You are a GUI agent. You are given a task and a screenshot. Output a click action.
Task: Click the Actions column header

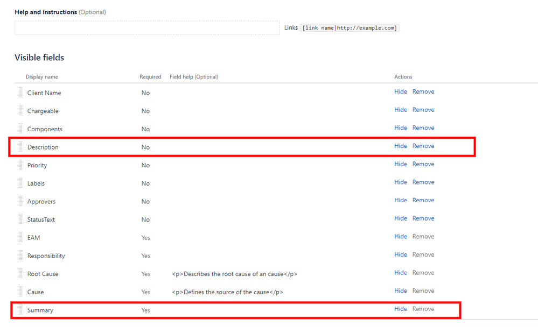pos(403,77)
